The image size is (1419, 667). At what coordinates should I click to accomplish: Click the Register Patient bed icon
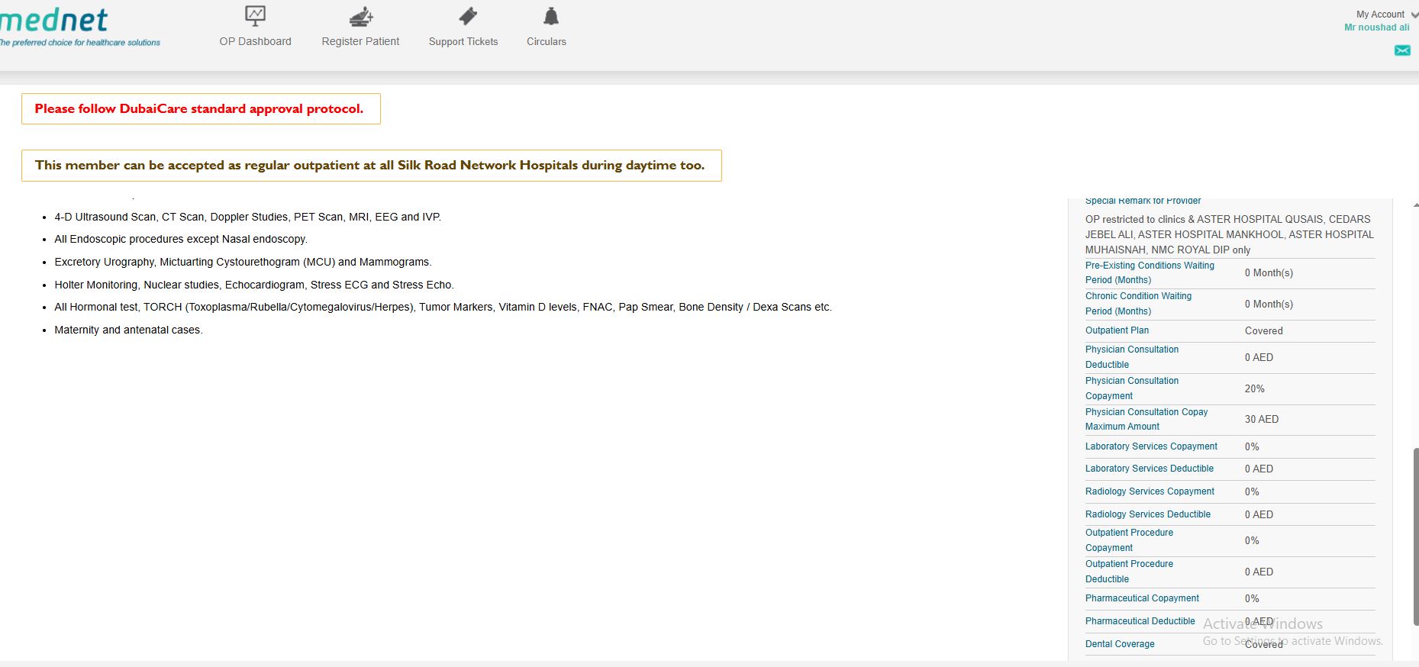click(361, 16)
